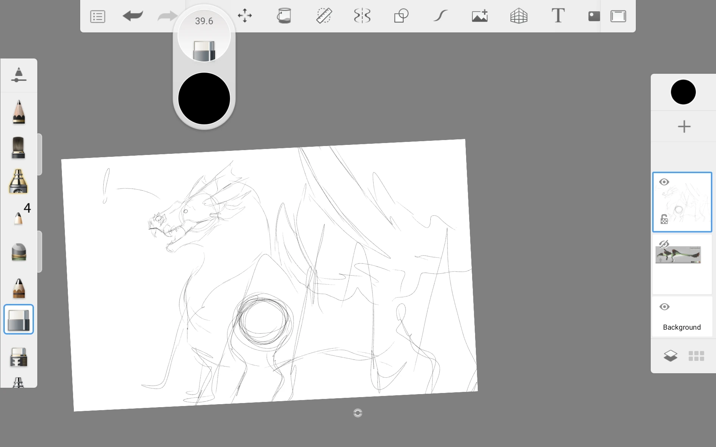Select the Predictive Stroke tool

pyautogui.click(x=440, y=16)
